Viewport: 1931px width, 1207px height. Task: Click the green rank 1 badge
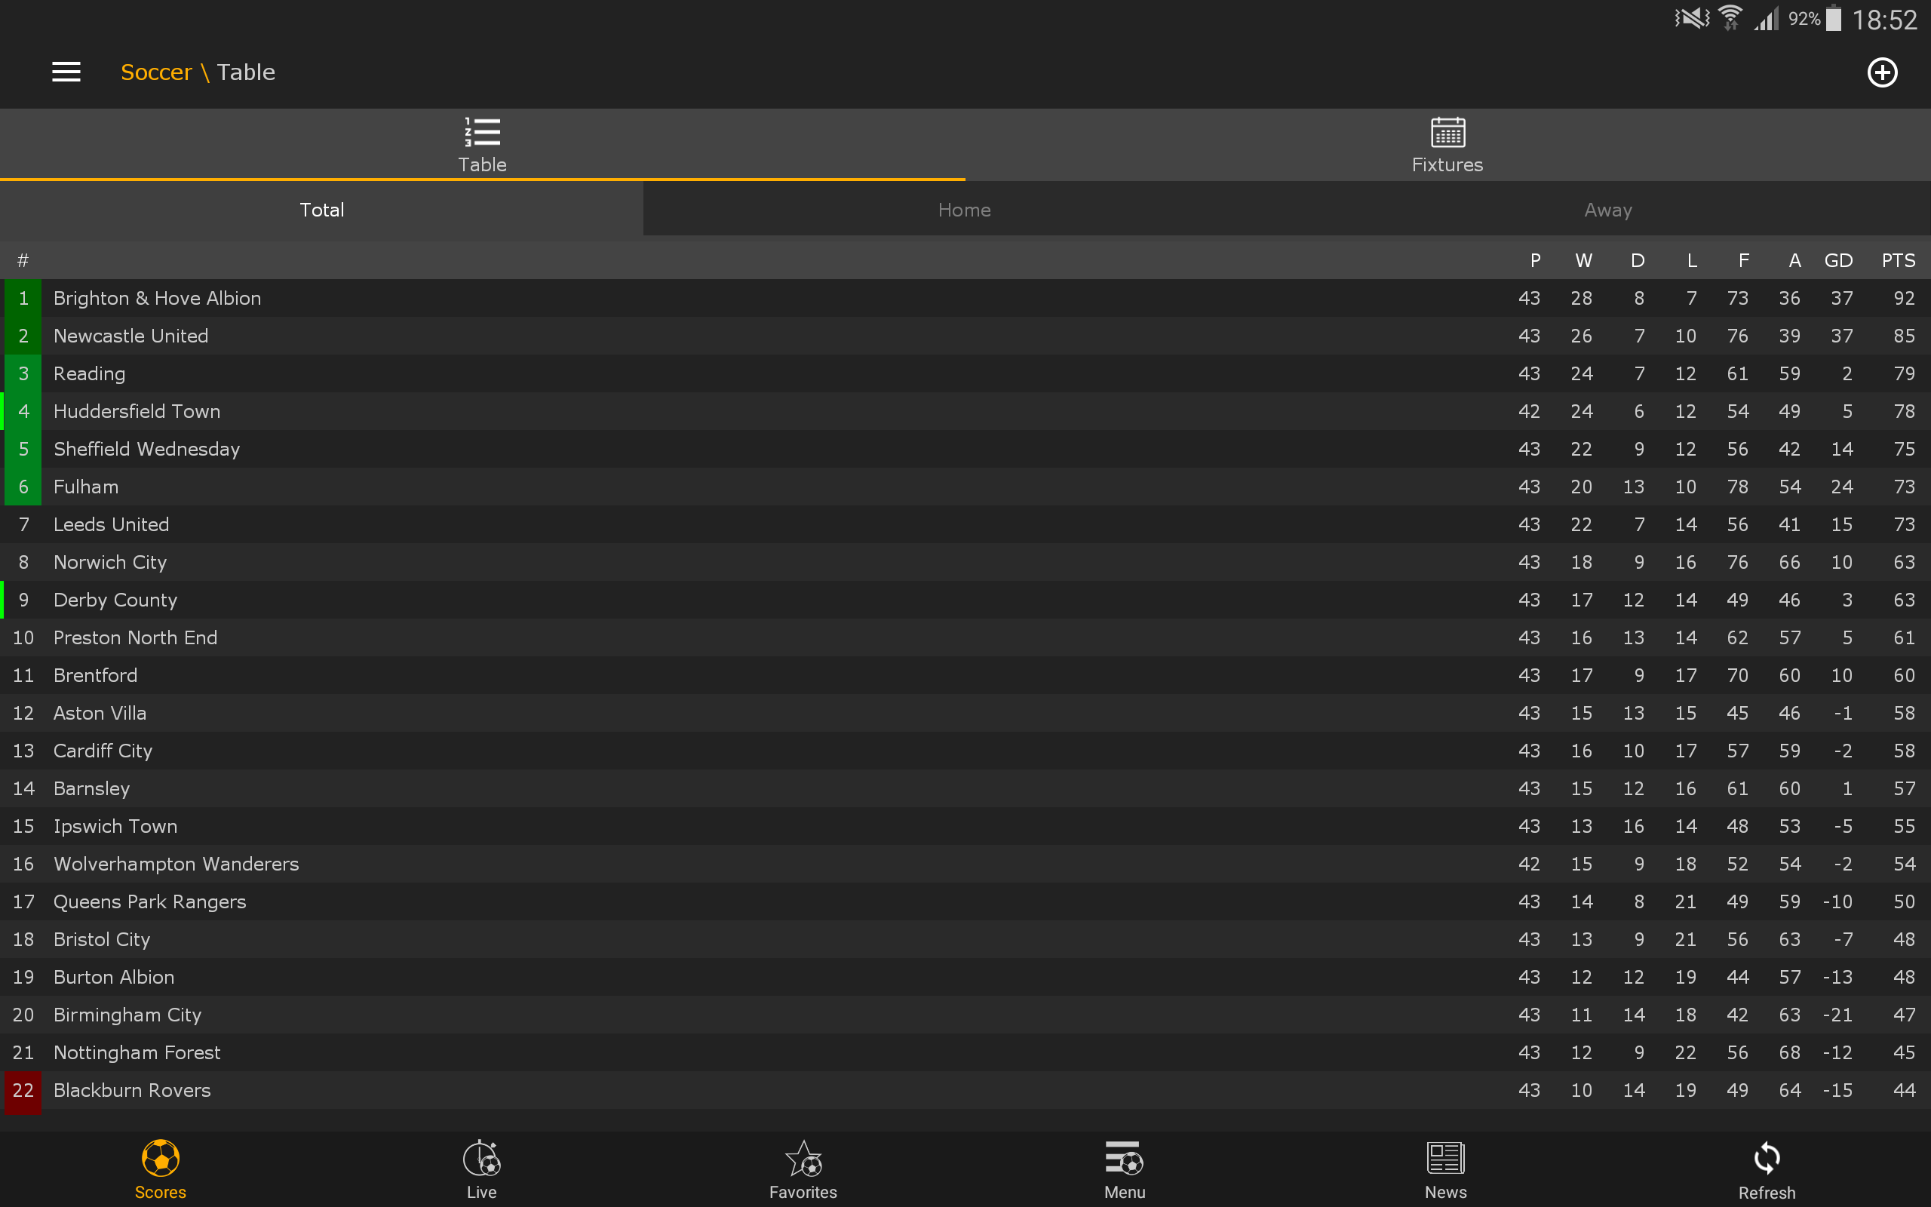(23, 298)
